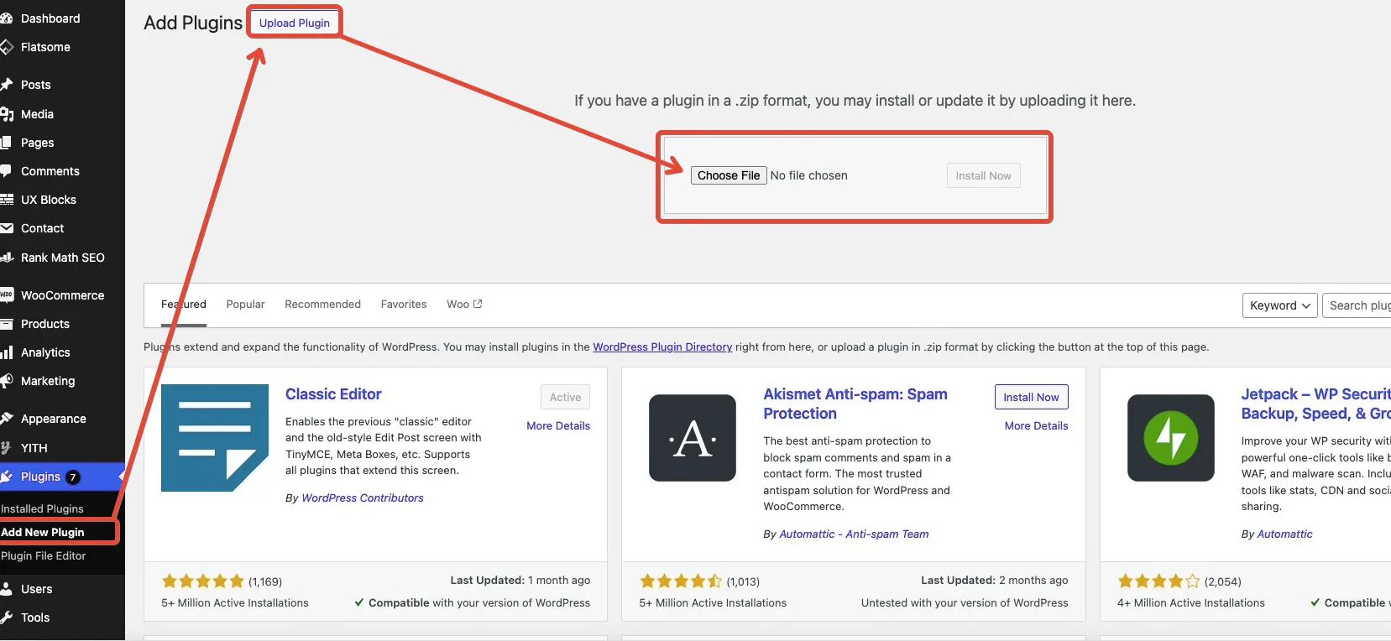Open the WordPress Plugin Directory link
Image resolution: width=1391 pixels, height=641 pixels.
coord(662,347)
